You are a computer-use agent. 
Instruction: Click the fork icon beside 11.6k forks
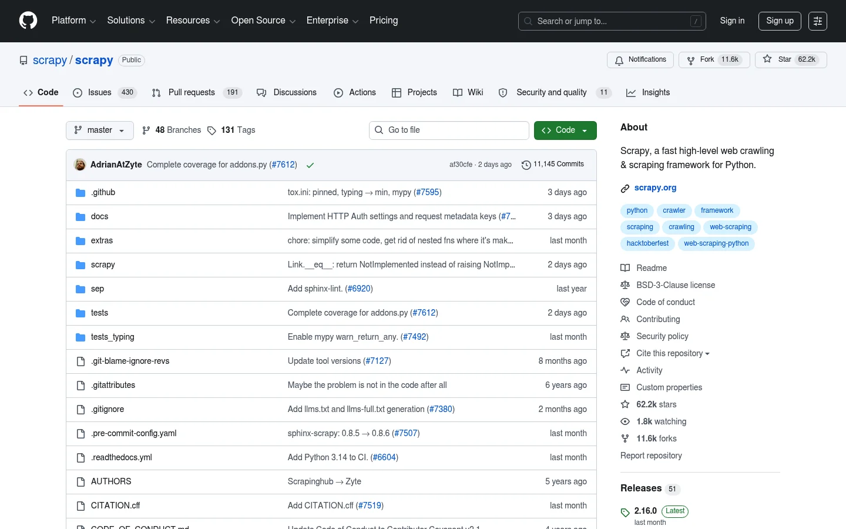point(625,438)
